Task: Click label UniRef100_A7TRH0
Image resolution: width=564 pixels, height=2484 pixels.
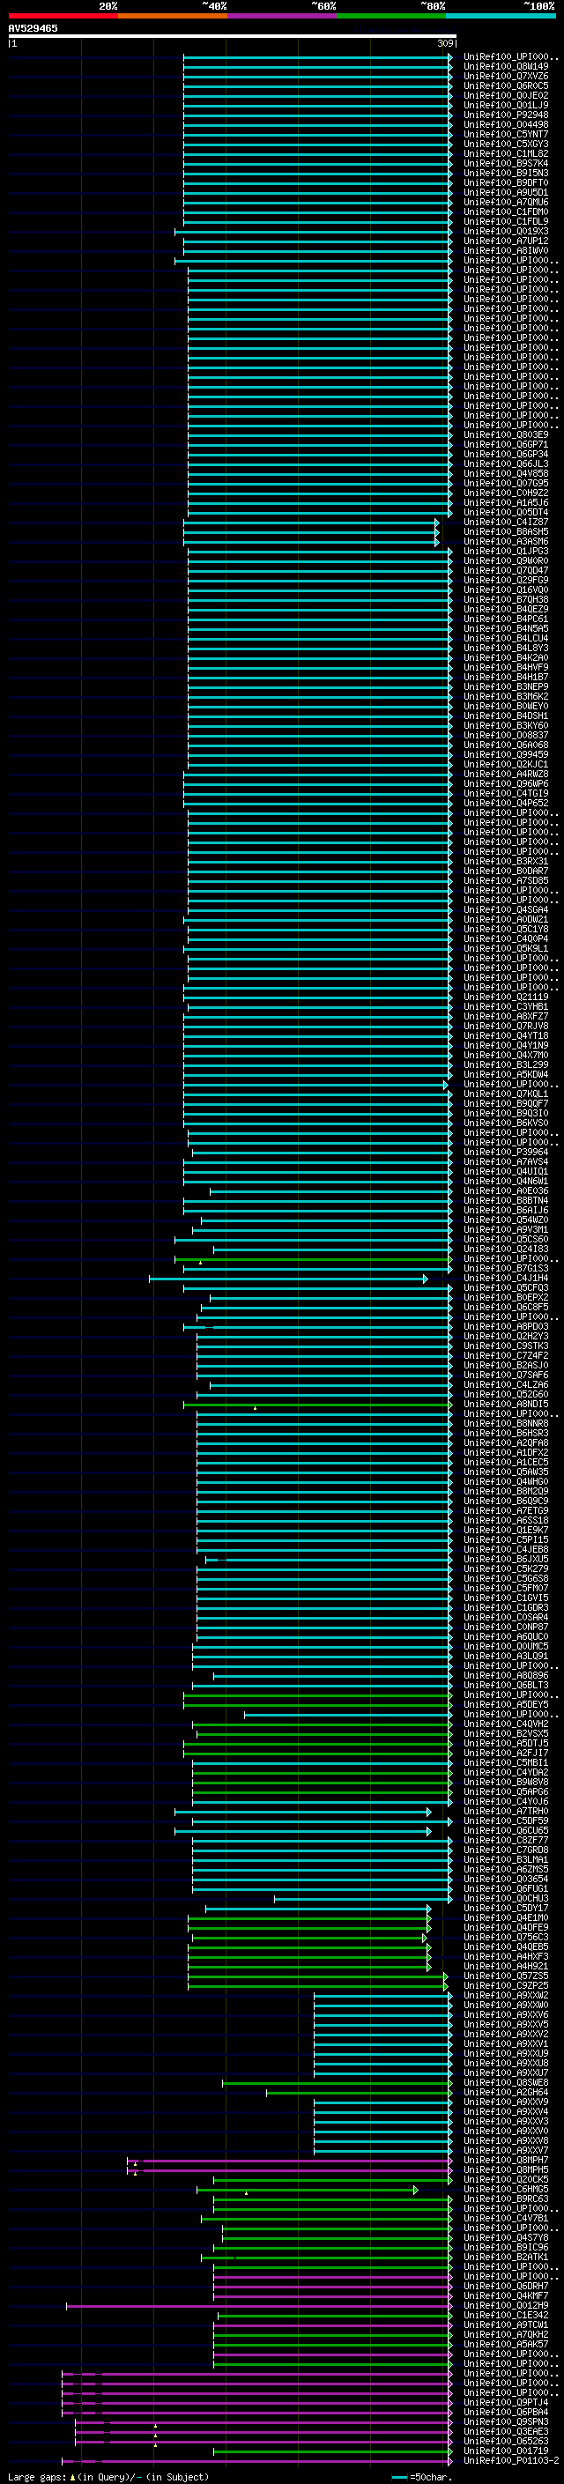Action: pos(505,1811)
